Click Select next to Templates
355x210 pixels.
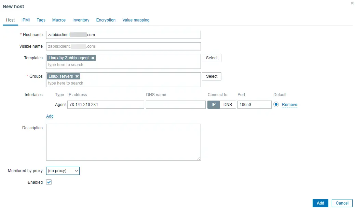click(211, 58)
